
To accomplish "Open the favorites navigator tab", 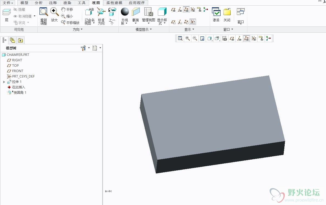I will click(20, 40).
